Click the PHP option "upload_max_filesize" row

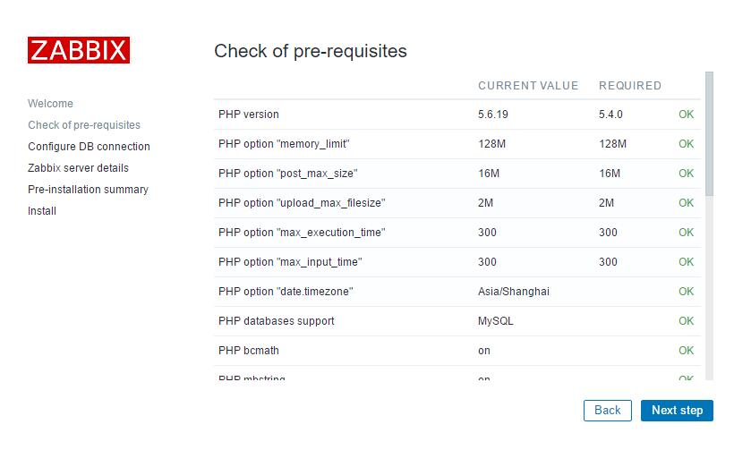302,203
